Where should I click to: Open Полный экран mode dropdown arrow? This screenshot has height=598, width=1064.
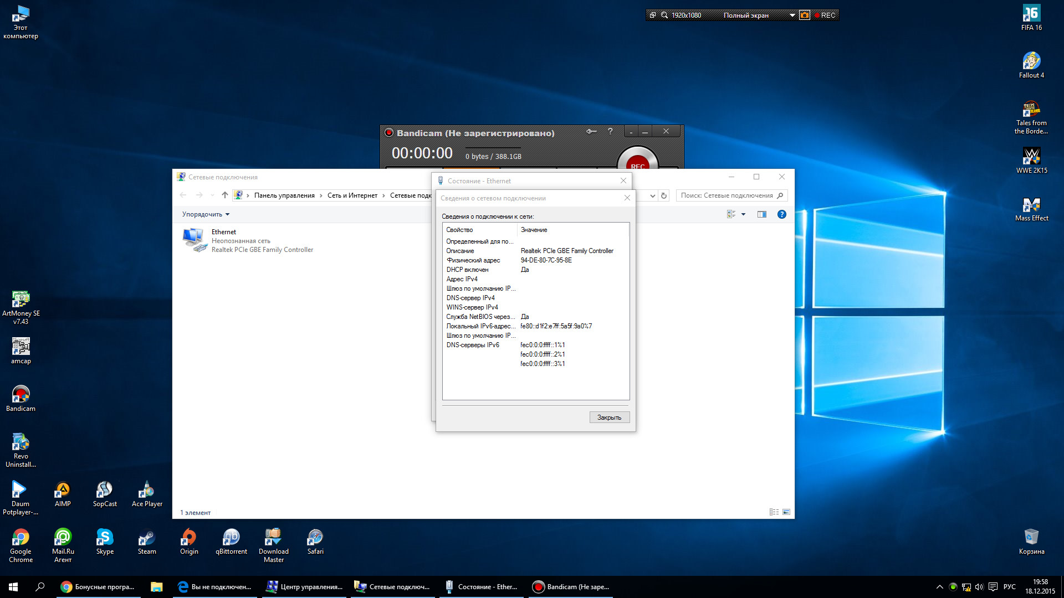tap(792, 16)
